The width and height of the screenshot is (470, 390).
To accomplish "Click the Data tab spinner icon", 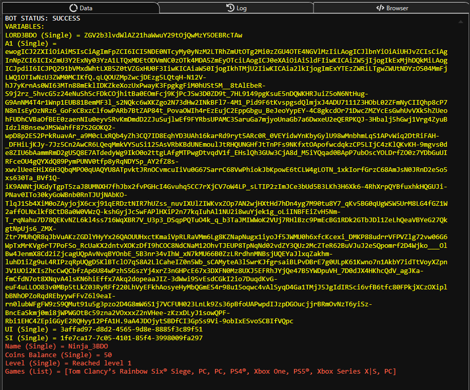I will pos(73,8).
